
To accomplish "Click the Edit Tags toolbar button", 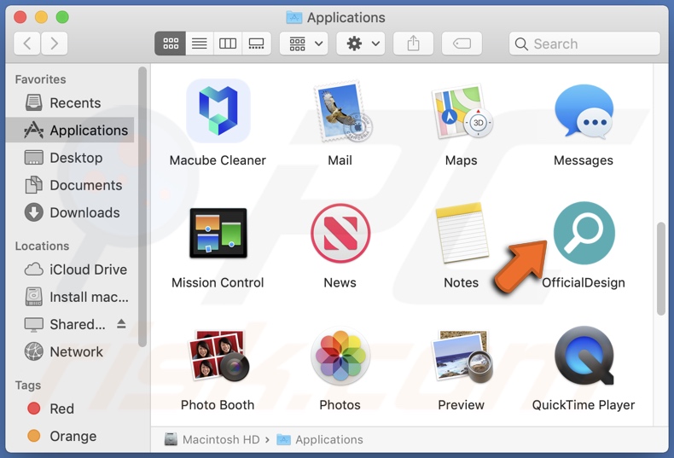I will pyautogui.click(x=462, y=43).
